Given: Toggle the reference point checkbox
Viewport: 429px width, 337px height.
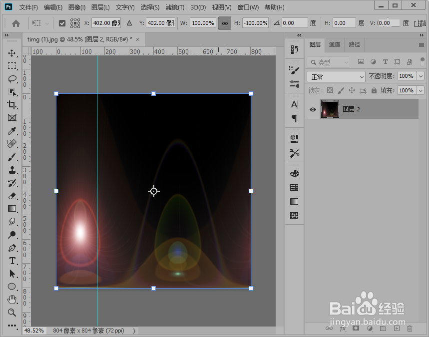Looking at the screenshot, I should [x=62, y=23].
